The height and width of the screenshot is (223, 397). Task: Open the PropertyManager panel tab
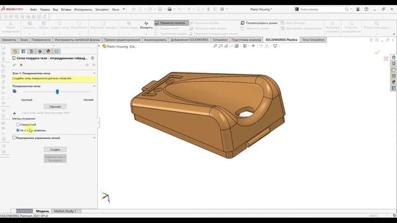[x=24, y=51]
